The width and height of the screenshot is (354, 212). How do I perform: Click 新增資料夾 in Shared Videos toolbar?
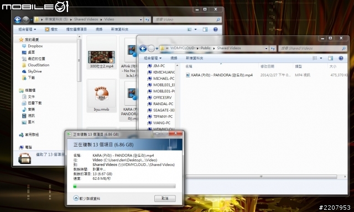[194, 58]
